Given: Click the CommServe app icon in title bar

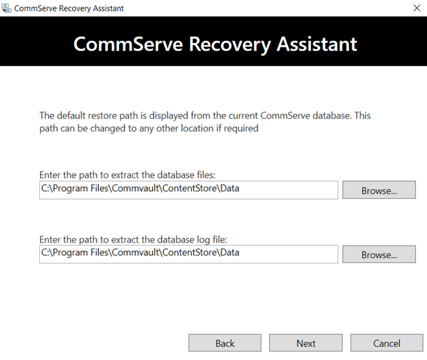Looking at the screenshot, I should [x=7, y=8].
